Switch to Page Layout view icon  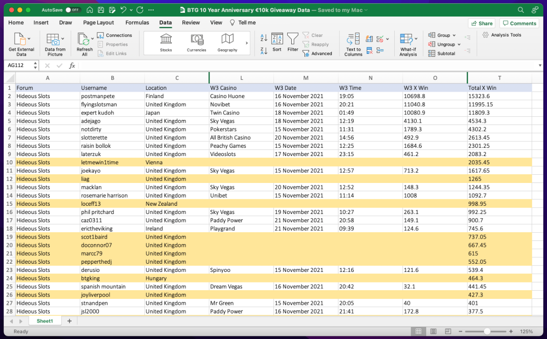pos(433,331)
